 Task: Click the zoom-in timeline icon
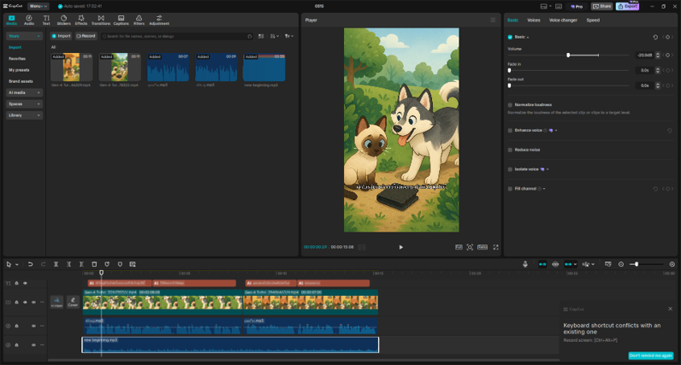click(672, 264)
